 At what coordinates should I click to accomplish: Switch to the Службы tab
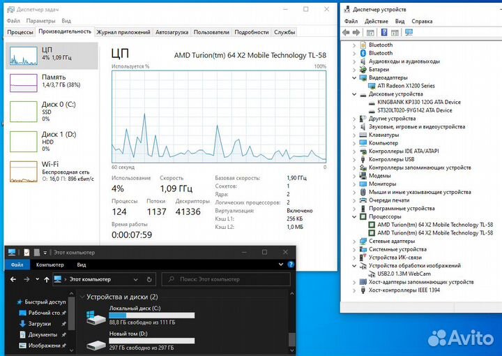[x=284, y=32]
